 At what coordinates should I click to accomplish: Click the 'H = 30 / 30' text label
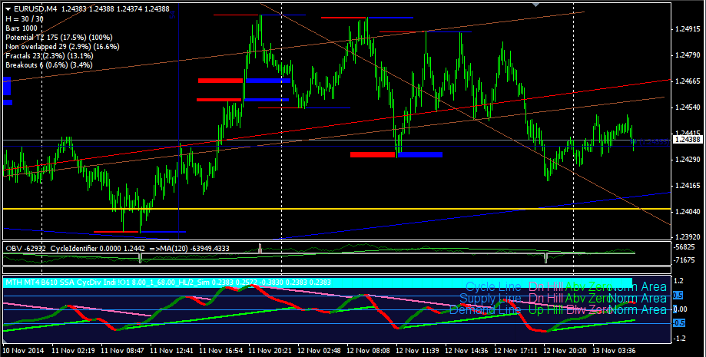point(25,19)
